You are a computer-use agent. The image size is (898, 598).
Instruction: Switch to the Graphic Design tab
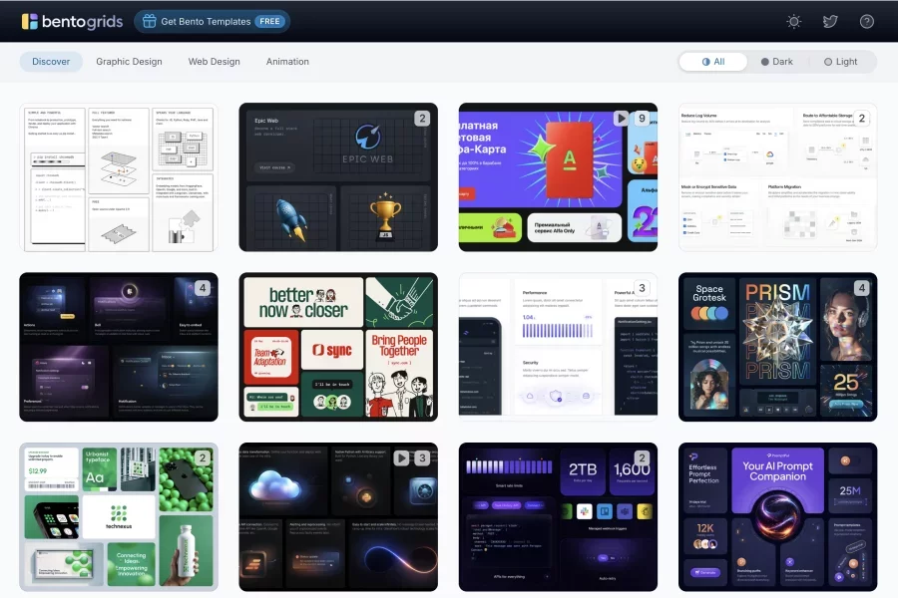tap(129, 62)
